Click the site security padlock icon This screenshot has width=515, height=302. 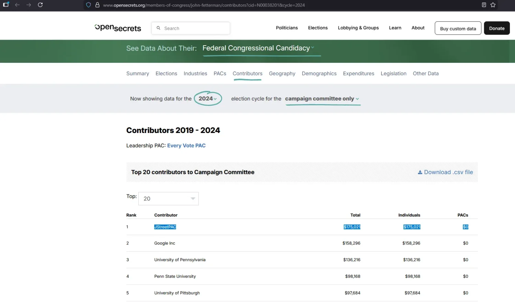pos(97,5)
